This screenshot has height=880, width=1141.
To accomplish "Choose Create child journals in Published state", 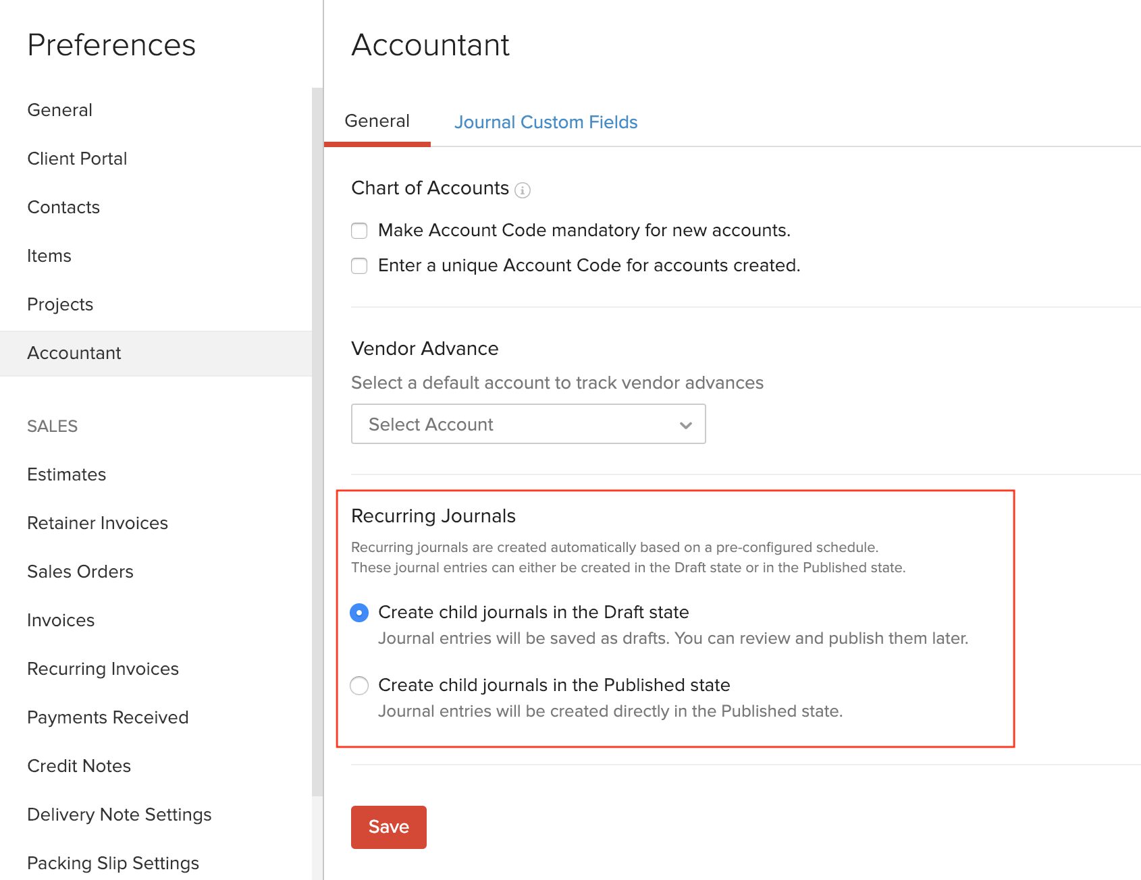I will (x=359, y=686).
